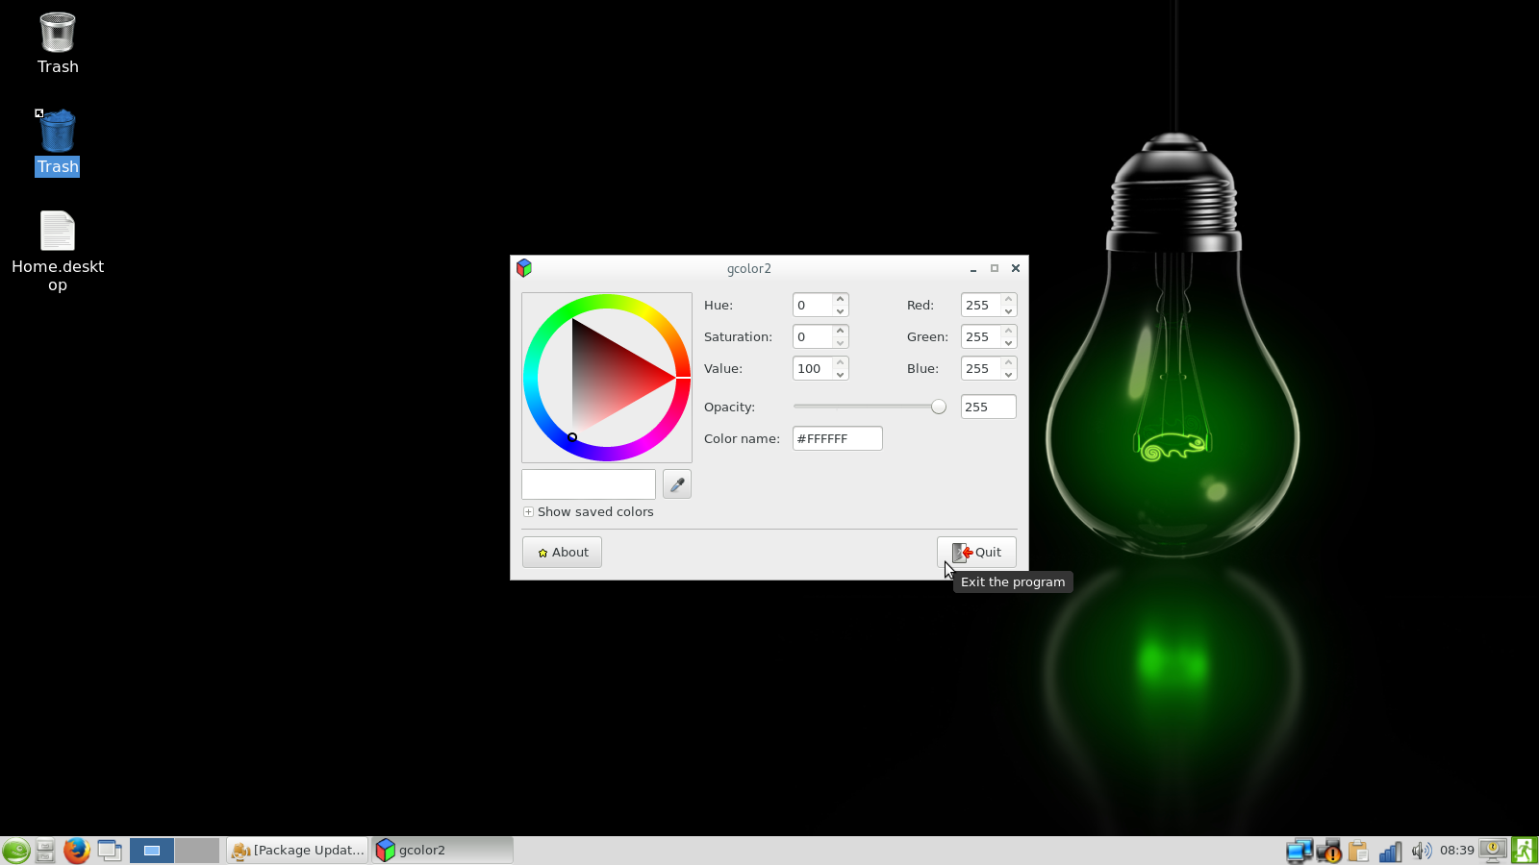Switch to the second workspace in pager
The width and height of the screenshot is (1539, 865).
pyautogui.click(x=197, y=851)
